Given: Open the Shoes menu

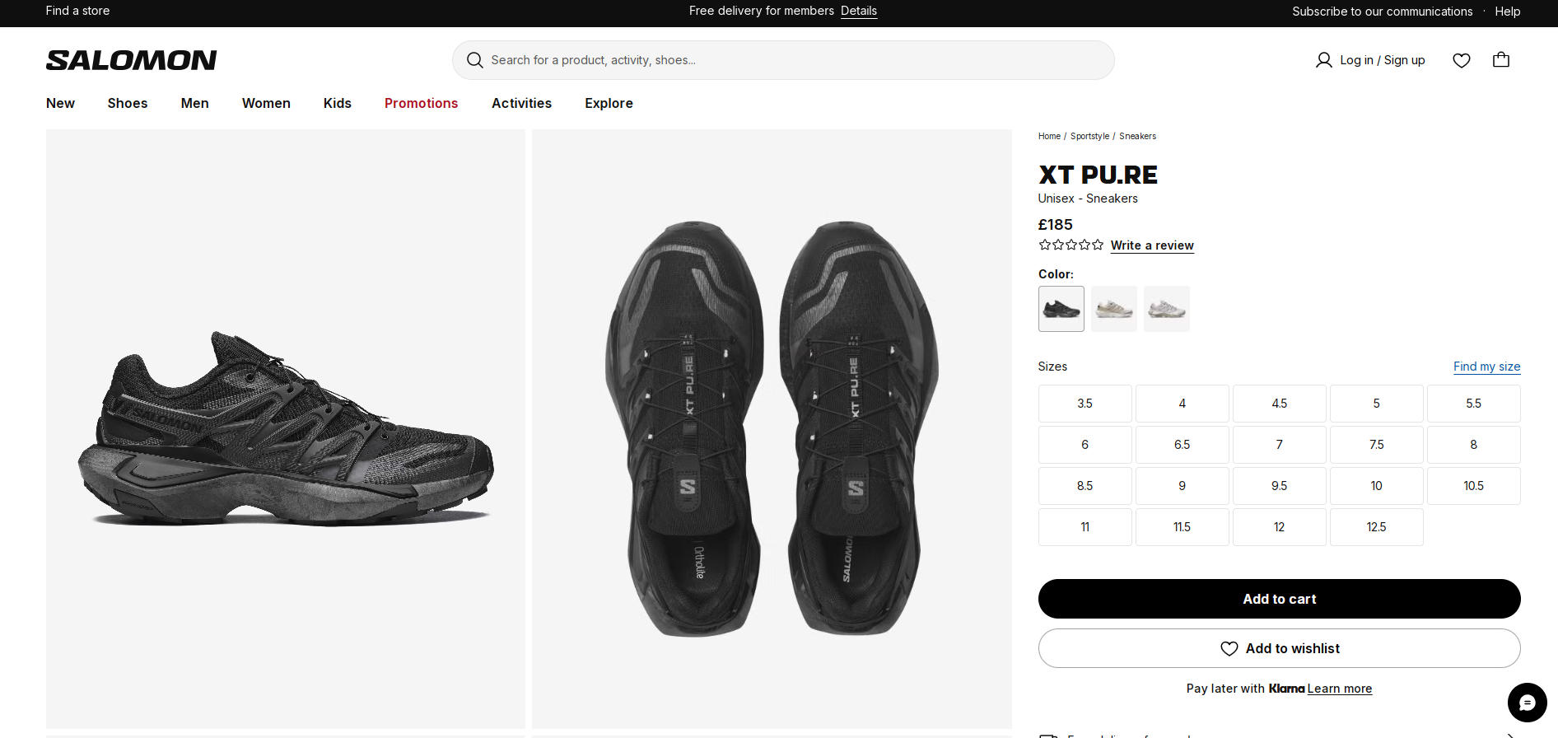Looking at the screenshot, I should (x=128, y=103).
